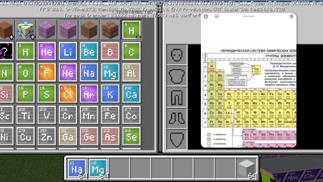Viewport: 323px width, 182px height.
Task: Pick the Selenium element block
Action: point(131,136)
